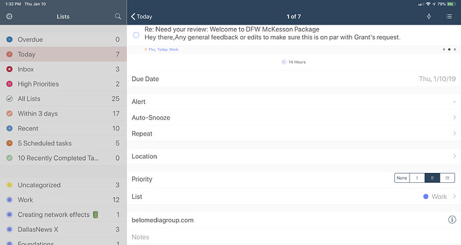Mark the McKesson Package task complete

point(136,35)
